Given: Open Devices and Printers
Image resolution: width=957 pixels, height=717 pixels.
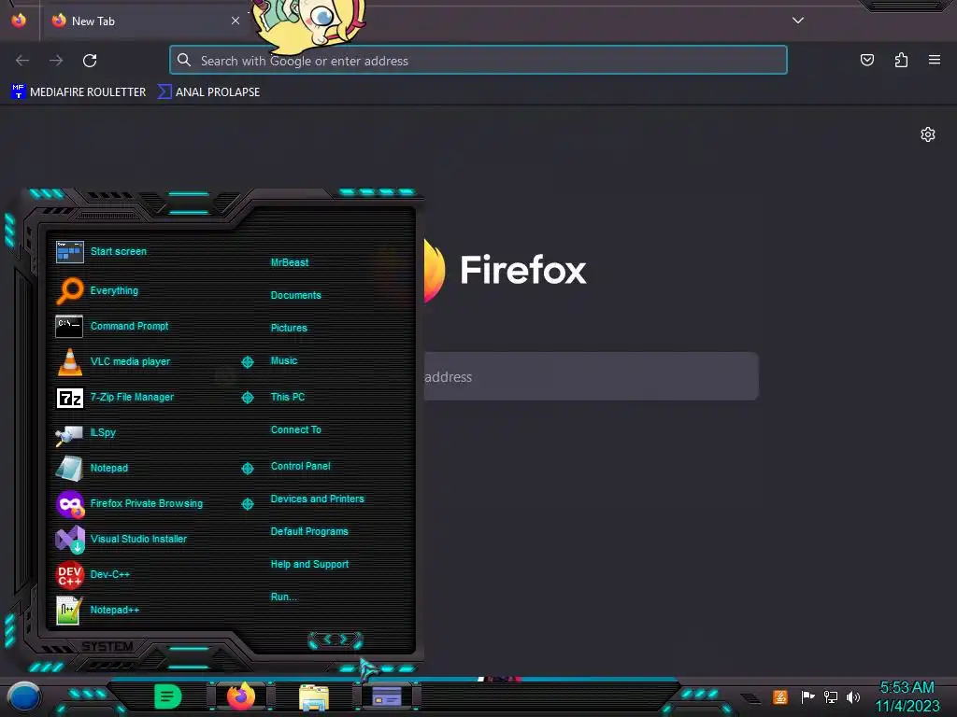Looking at the screenshot, I should pyautogui.click(x=317, y=499).
